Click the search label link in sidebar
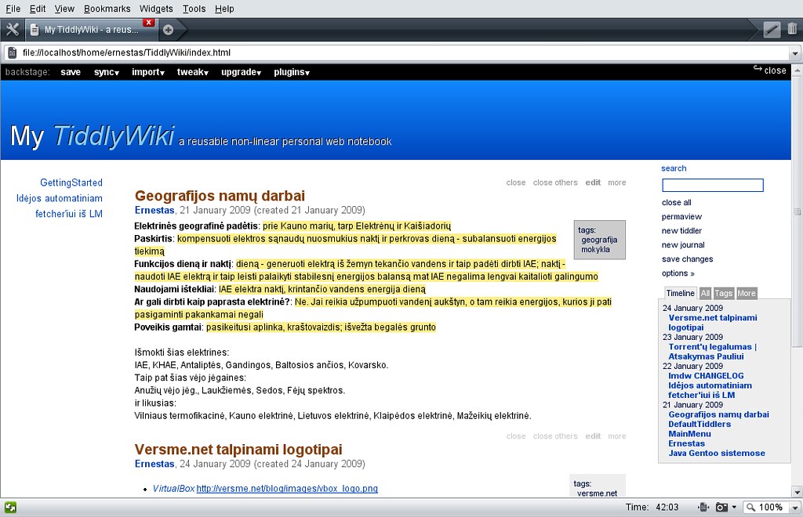The width and height of the screenshot is (803, 517). tap(674, 168)
